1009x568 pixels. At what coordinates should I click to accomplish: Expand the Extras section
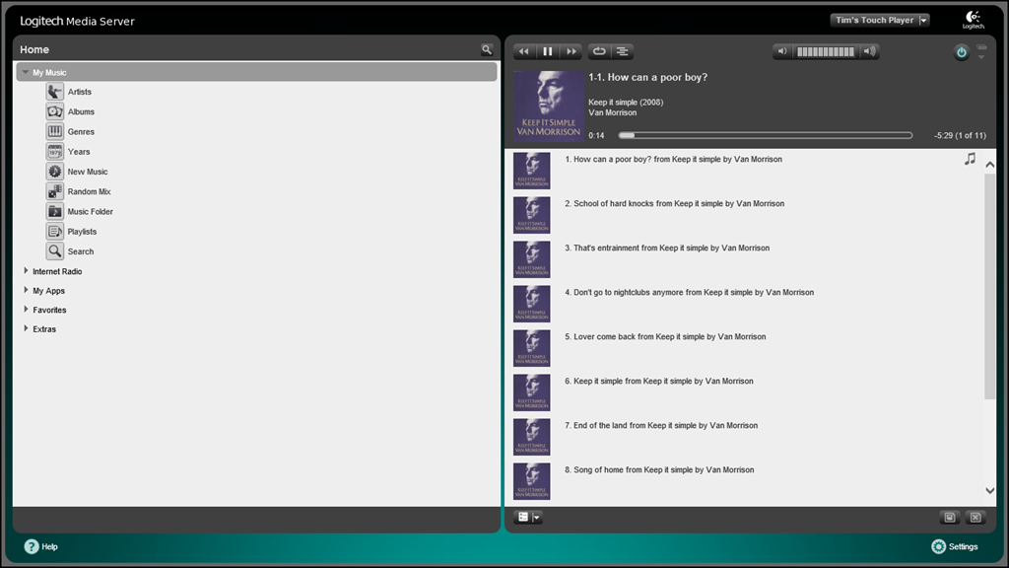pyautogui.click(x=26, y=329)
